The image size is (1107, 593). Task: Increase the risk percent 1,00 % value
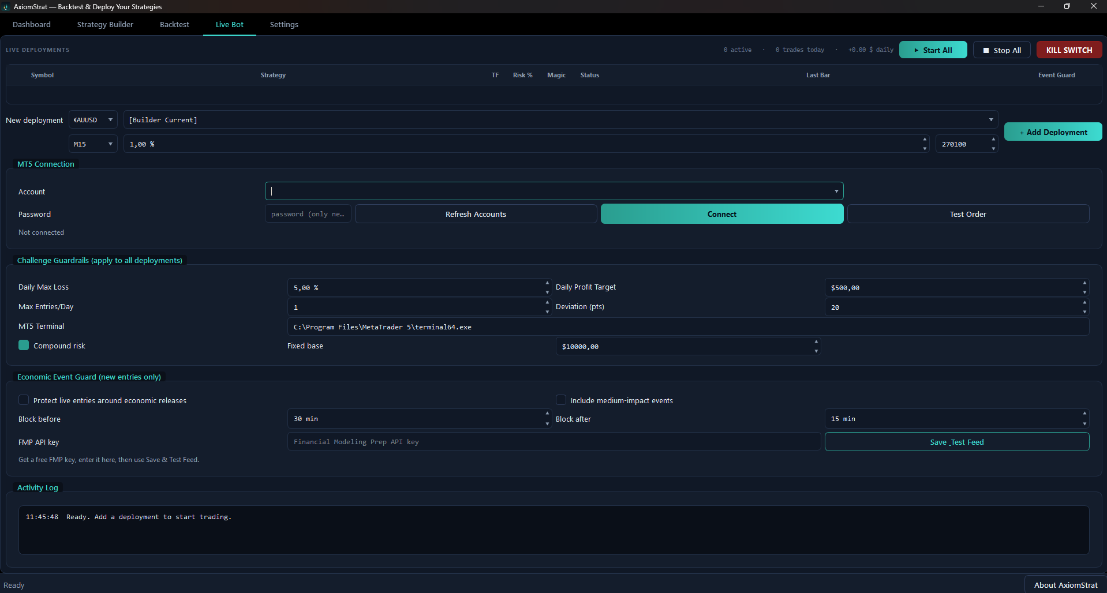[x=925, y=140]
